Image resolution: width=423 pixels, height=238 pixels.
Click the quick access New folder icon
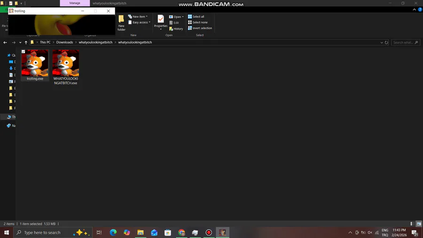[x=16, y=3]
